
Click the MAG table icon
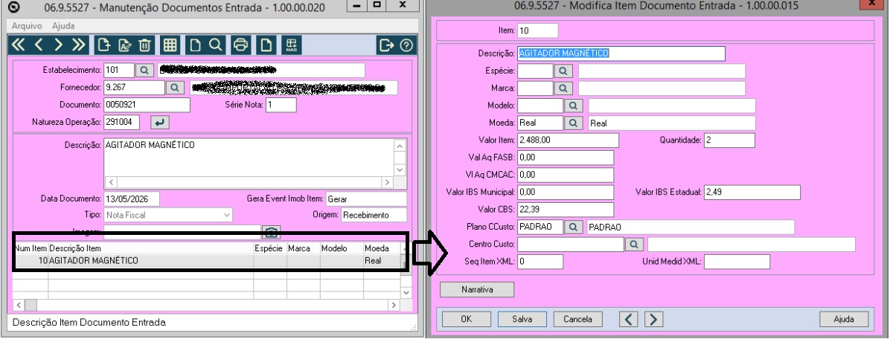(292, 45)
